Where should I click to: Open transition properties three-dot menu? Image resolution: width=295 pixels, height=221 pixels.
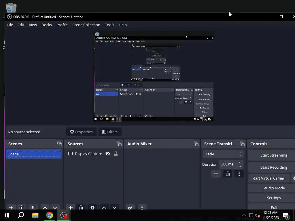coord(239,174)
